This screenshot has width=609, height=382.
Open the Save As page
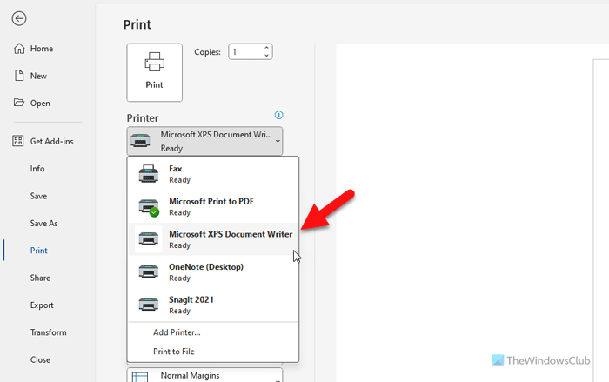[x=43, y=224]
